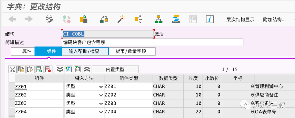Click component type ZZ03 cell

(128, 103)
